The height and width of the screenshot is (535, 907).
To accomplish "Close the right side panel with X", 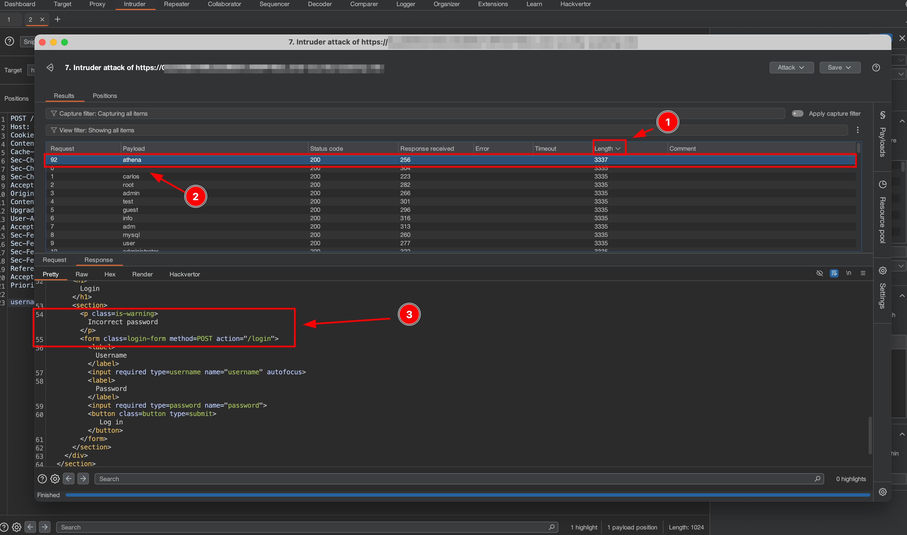I will 902,38.
